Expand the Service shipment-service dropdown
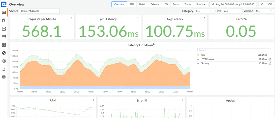Screen dimensions: 275x118 [39, 11]
